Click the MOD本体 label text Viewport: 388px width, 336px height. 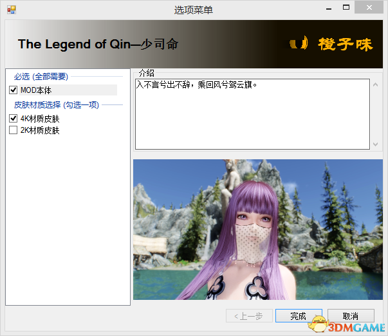pos(36,90)
